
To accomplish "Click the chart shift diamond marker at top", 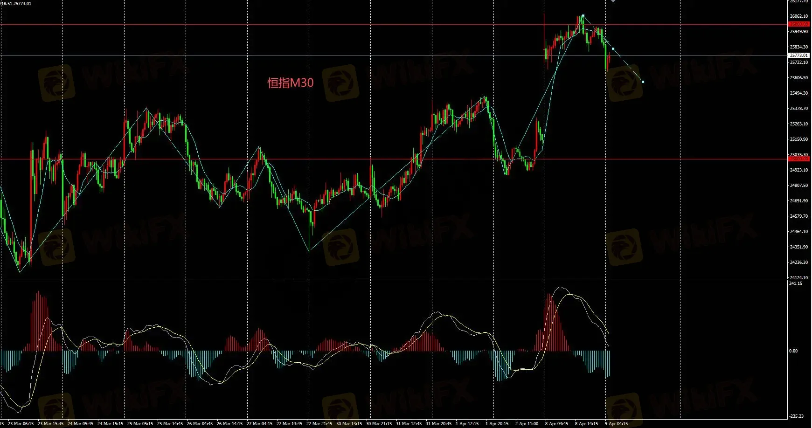I will 613,1.
